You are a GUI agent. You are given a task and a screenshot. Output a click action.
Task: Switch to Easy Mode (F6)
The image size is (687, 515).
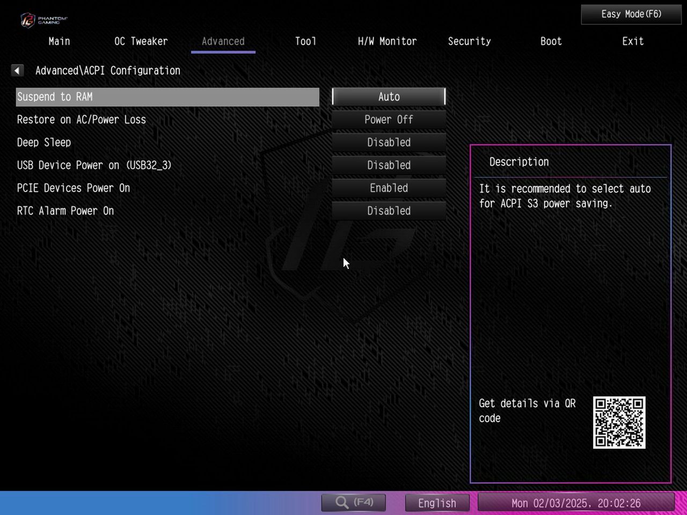(631, 14)
